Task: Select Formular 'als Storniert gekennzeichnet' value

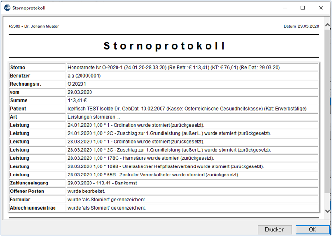Action: coord(107,200)
